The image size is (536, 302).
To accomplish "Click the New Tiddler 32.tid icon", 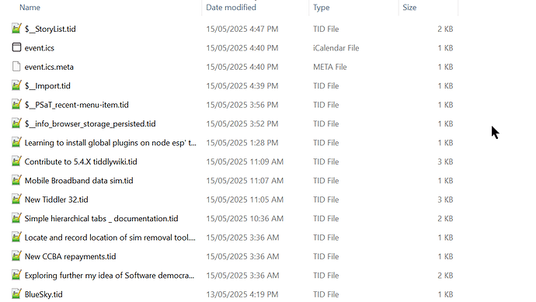I will [16, 199].
